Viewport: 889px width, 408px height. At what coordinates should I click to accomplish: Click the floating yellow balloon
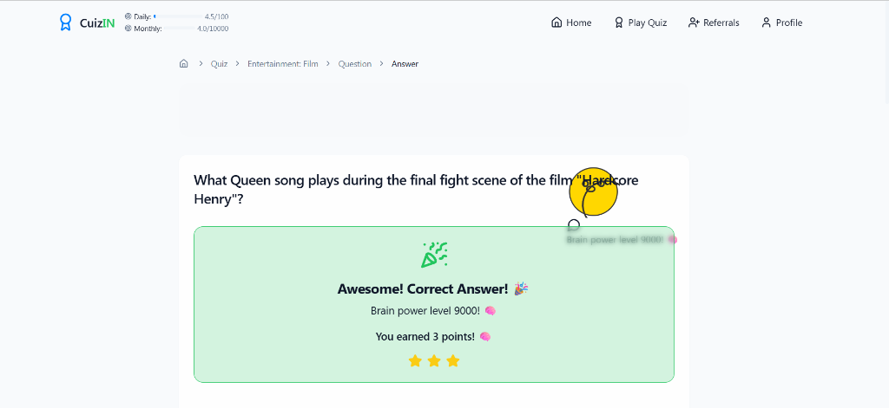pyautogui.click(x=593, y=191)
